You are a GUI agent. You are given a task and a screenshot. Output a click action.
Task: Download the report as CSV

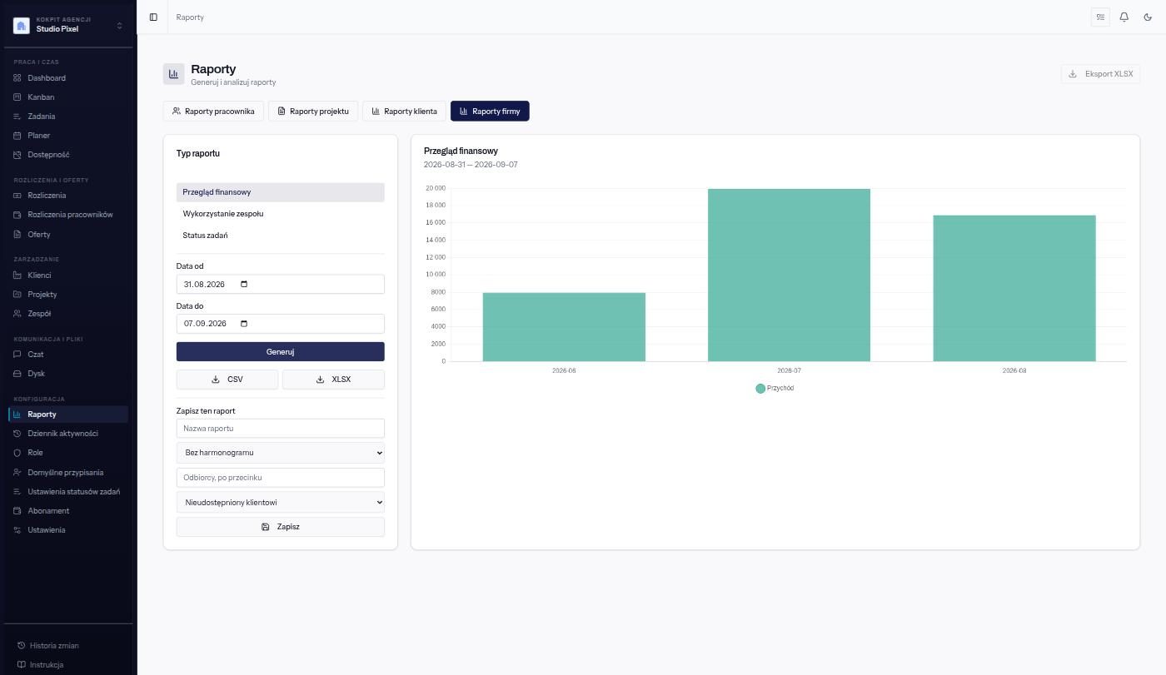[227, 380]
